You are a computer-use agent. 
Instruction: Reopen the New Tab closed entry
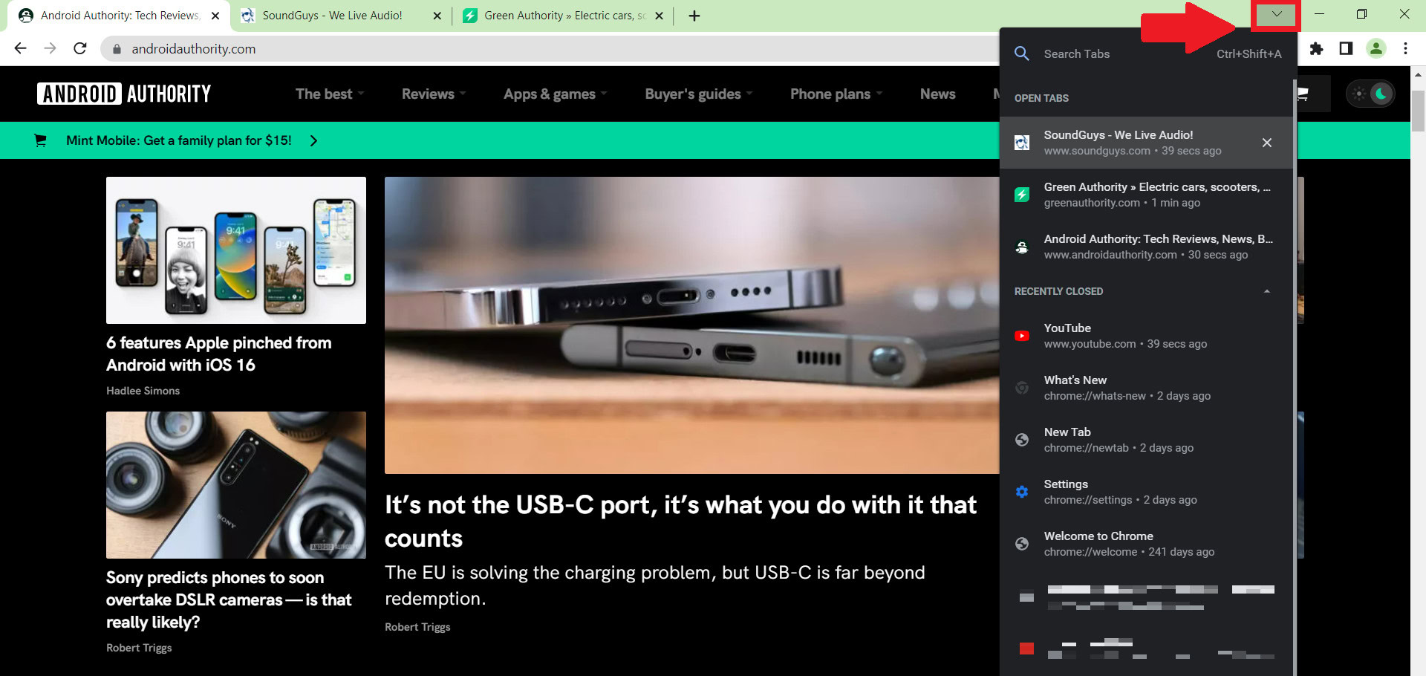pyautogui.click(x=1146, y=440)
